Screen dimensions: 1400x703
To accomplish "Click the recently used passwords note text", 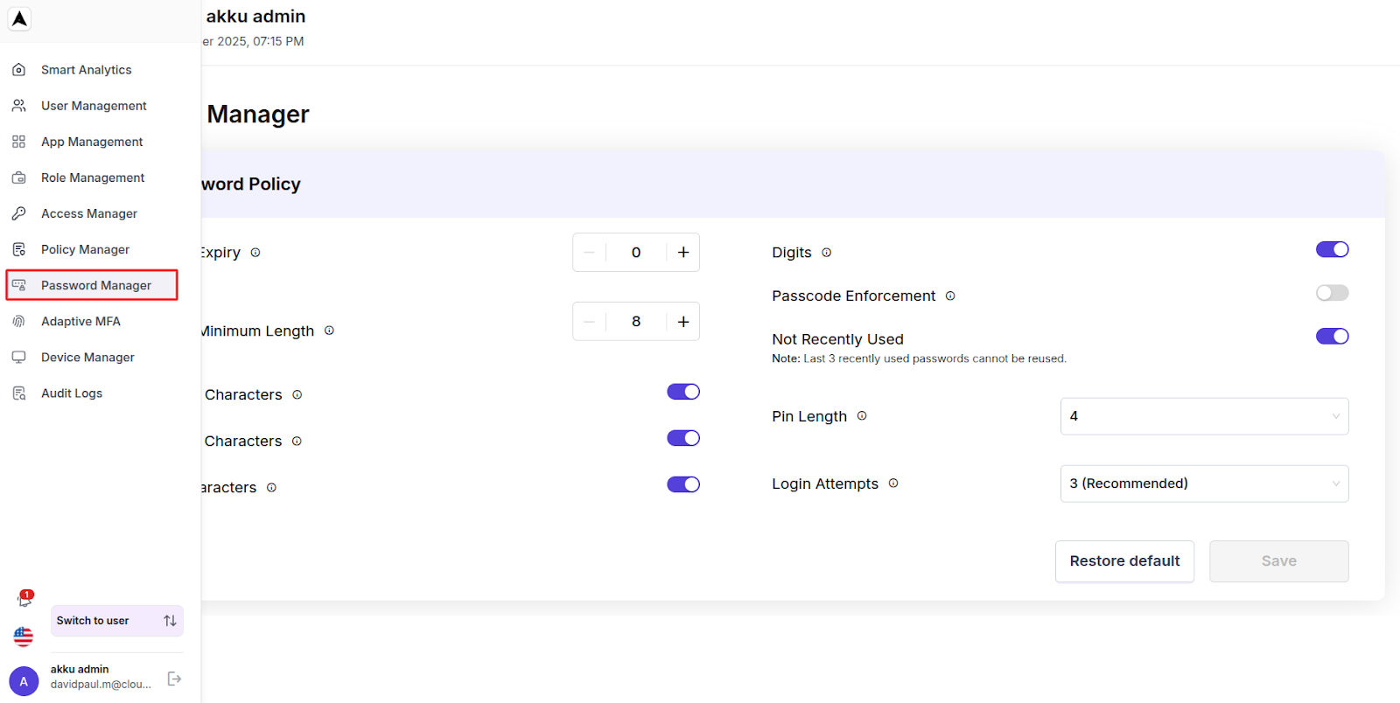I will point(919,358).
